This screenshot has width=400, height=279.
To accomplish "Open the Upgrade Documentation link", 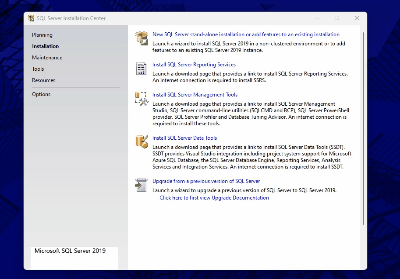I will point(214,198).
